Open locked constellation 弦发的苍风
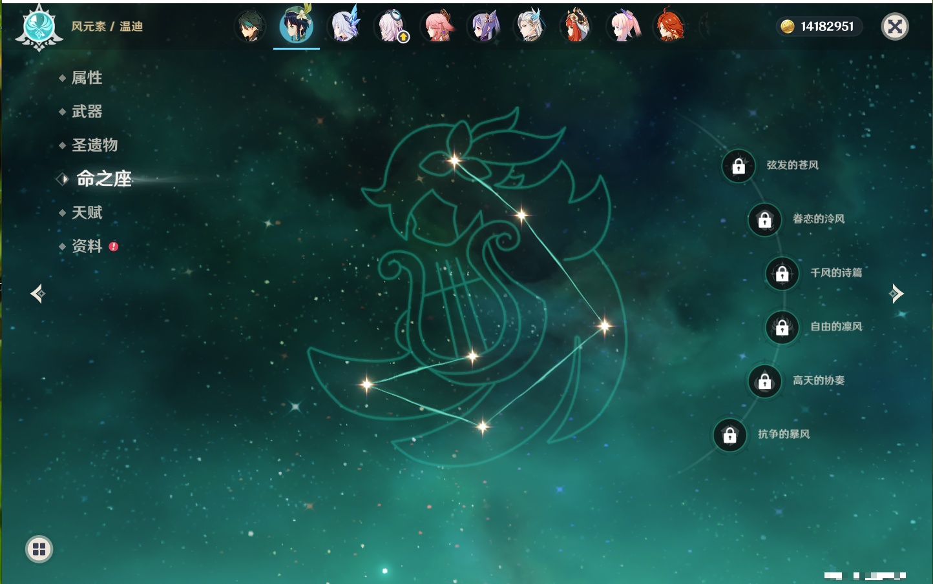This screenshot has height=584, width=933. [739, 166]
